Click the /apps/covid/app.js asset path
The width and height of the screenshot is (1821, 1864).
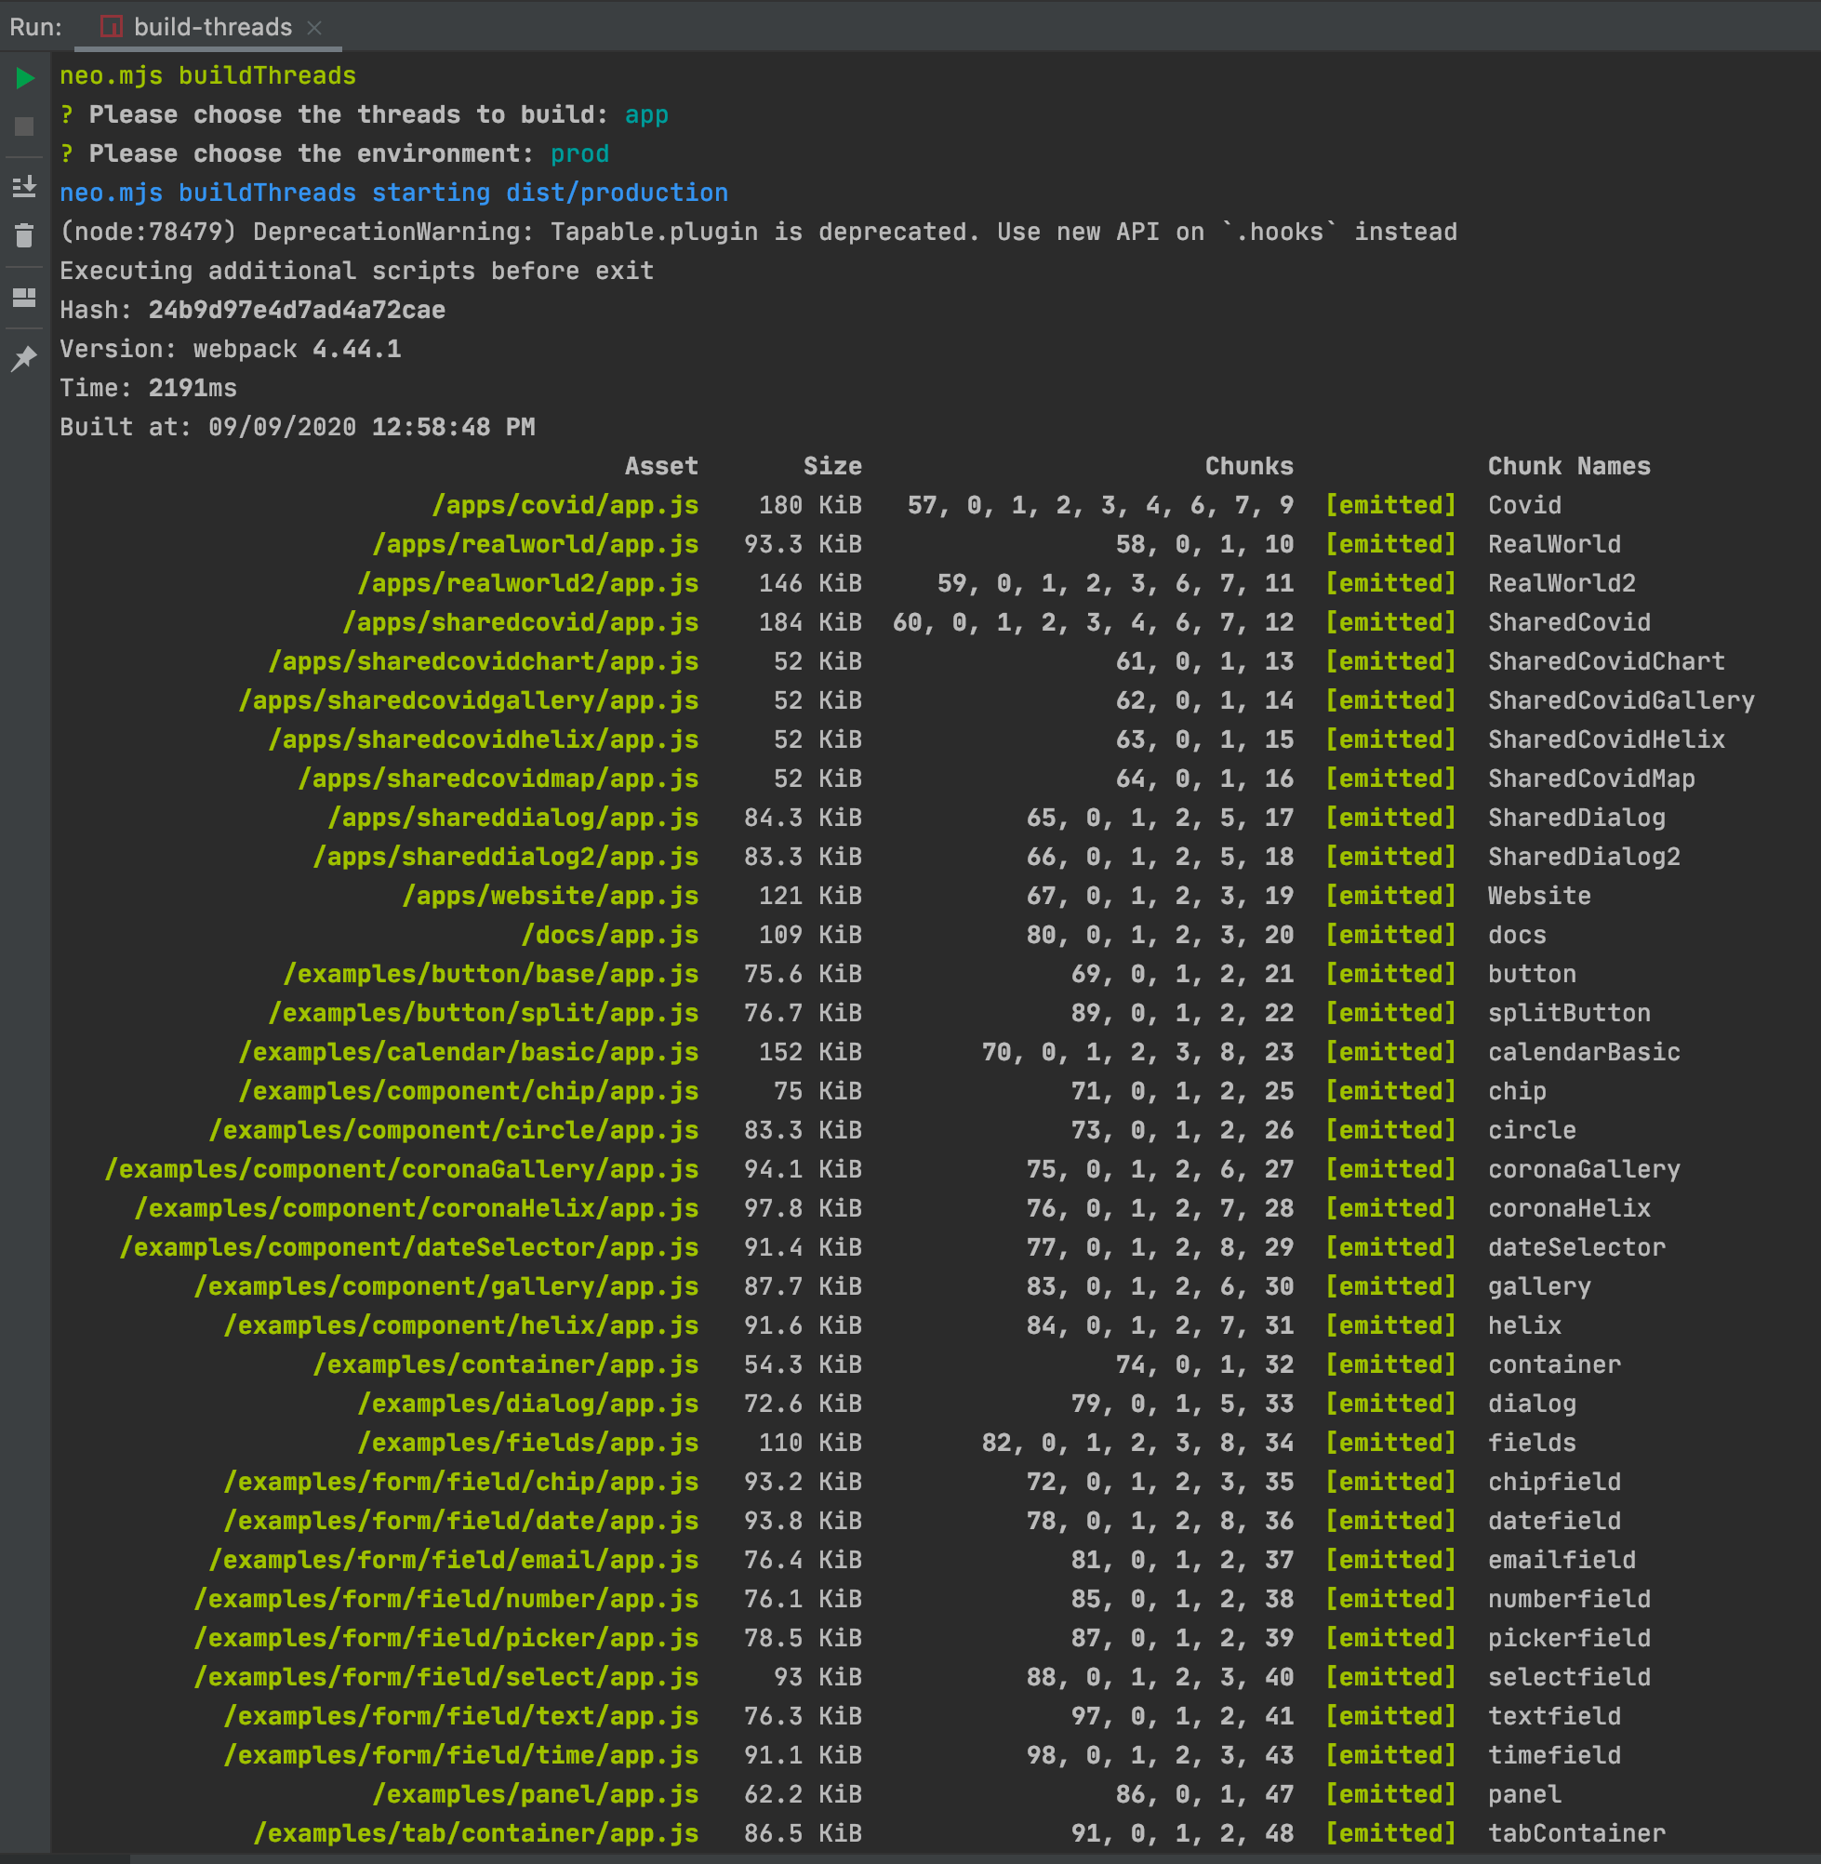pyautogui.click(x=565, y=505)
